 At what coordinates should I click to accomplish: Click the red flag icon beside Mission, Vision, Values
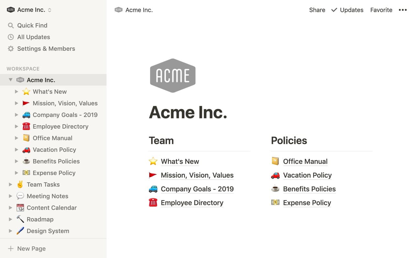coord(26,103)
